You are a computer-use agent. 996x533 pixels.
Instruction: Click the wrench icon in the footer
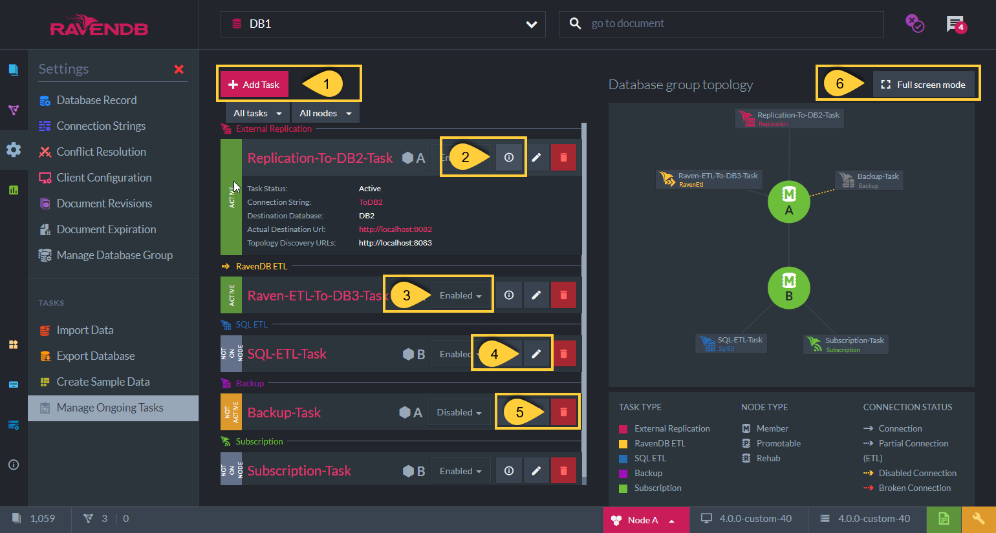(x=979, y=519)
